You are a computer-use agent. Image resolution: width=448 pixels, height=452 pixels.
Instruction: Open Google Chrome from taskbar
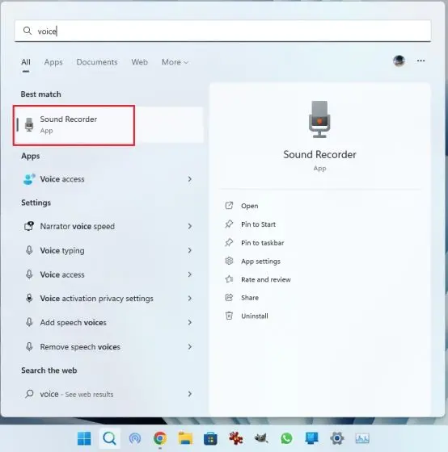tap(160, 438)
